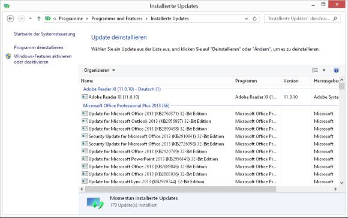Image resolution: width=348 pixels, height=218 pixels.
Task: Click the installed updates icon in details pane
Action: [x=95, y=202]
